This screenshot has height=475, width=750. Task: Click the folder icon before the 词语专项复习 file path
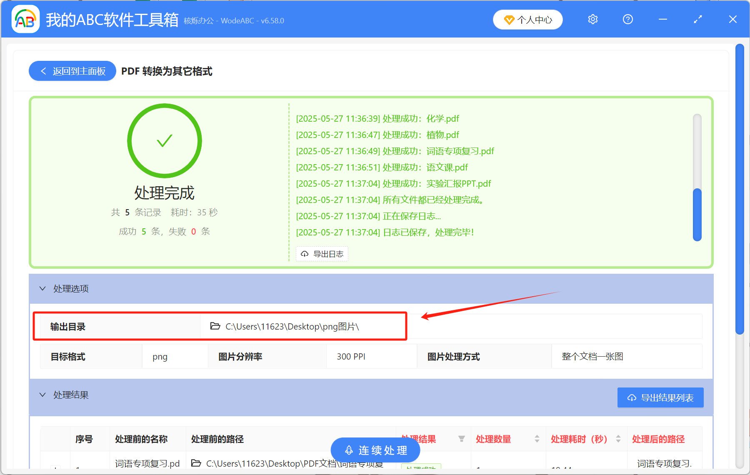[x=195, y=463]
